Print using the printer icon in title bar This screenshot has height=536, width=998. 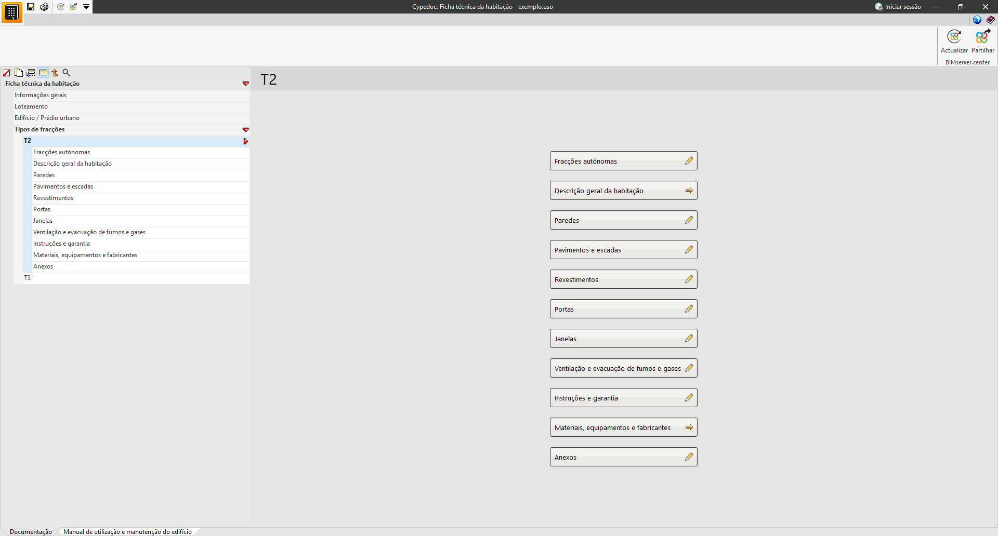pos(44,7)
